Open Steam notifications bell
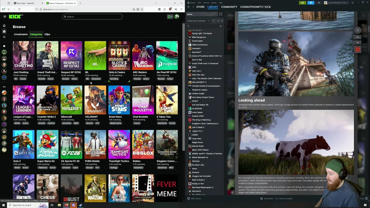 click(319, 3)
